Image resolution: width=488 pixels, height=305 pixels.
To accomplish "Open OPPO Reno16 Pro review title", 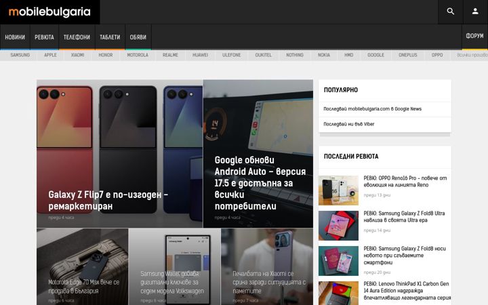I will pyautogui.click(x=405, y=182).
